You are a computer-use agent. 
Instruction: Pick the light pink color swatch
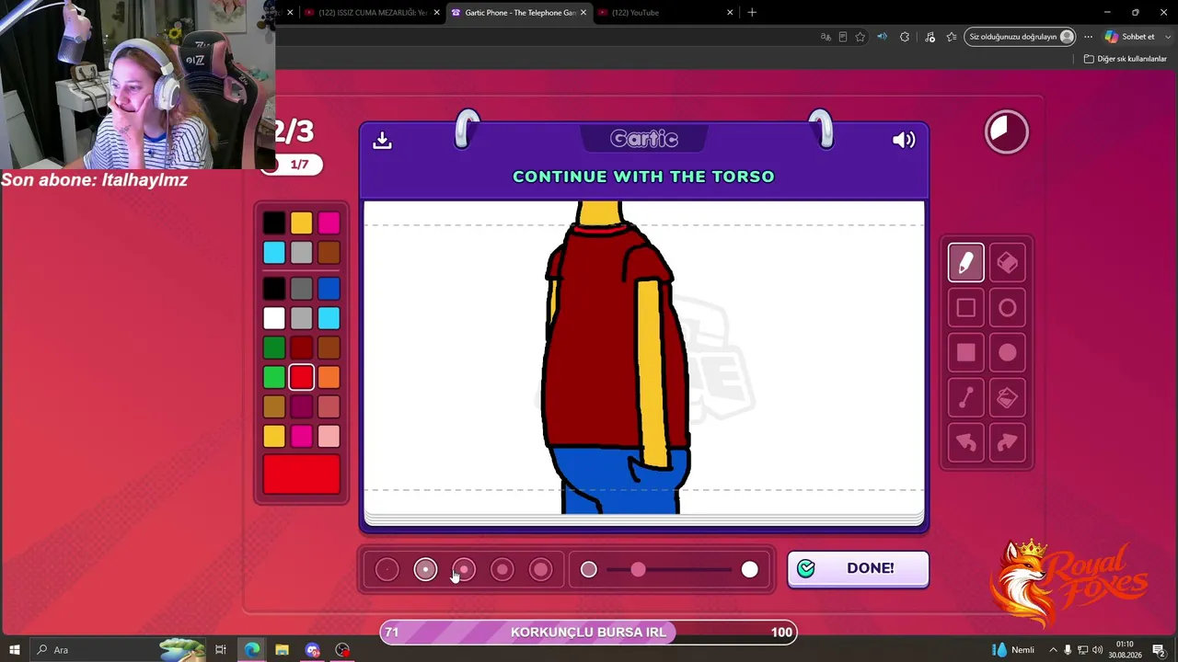pyautogui.click(x=329, y=436)
